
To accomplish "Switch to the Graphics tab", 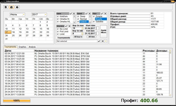I will (x=22, y=47).
